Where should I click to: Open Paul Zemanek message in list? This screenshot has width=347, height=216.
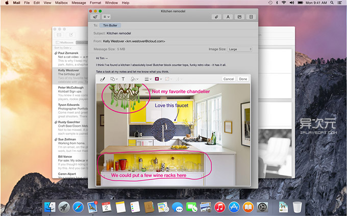point(70,59)
